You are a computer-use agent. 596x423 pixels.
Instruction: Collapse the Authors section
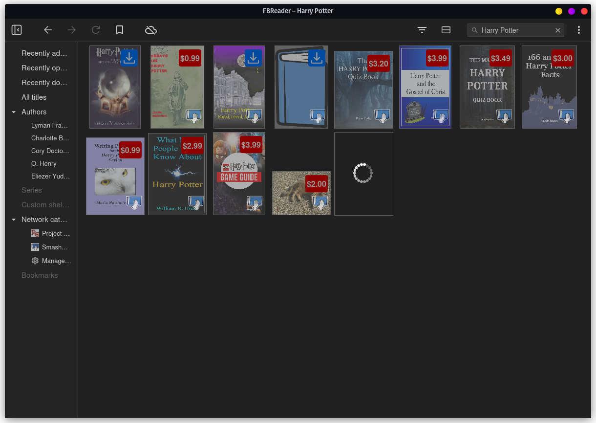(x=13, y=112)
